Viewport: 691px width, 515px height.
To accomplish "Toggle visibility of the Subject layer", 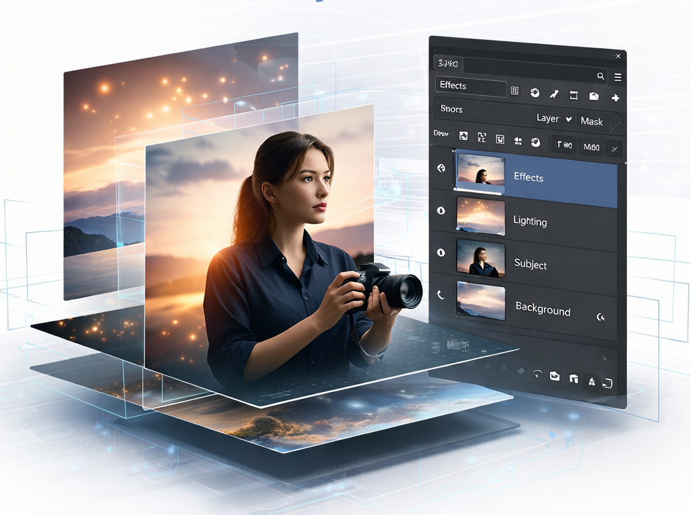I will point(441,252).
